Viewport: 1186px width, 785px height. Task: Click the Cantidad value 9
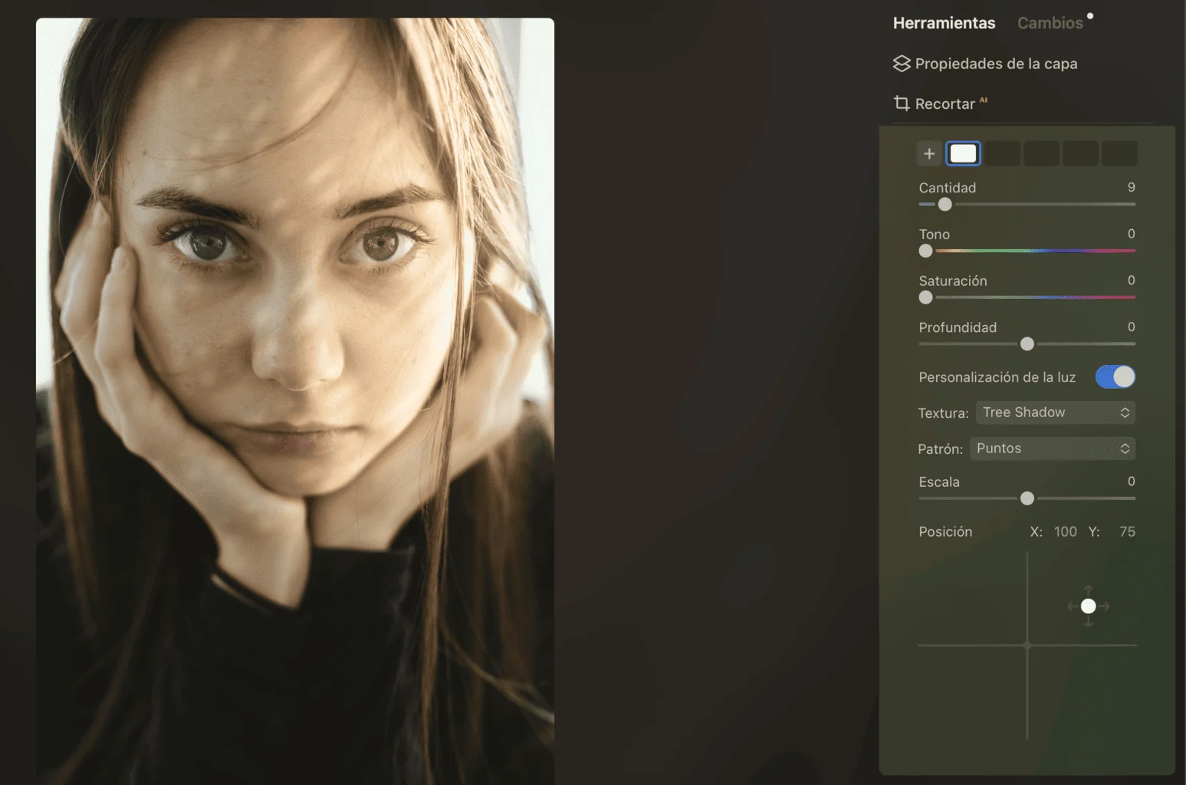tap(1131, 188)
